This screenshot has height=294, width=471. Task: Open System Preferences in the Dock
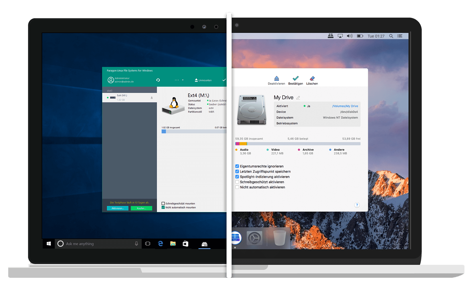pyautogui.click(x=254, y=238)
